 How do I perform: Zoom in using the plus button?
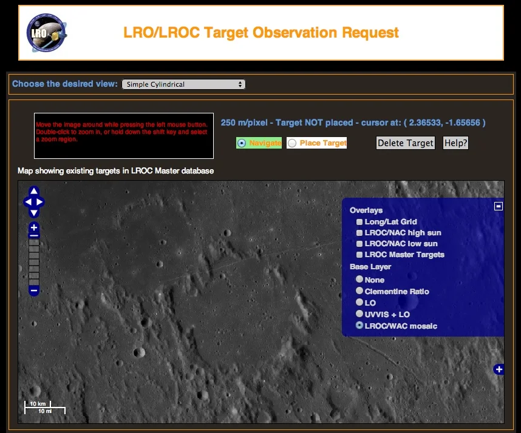click(x=34, y=227)
